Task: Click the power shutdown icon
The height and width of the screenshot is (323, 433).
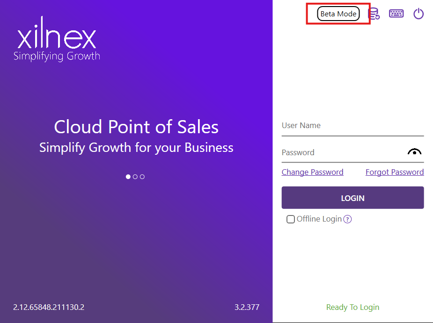Action: (x=418, y=14)
